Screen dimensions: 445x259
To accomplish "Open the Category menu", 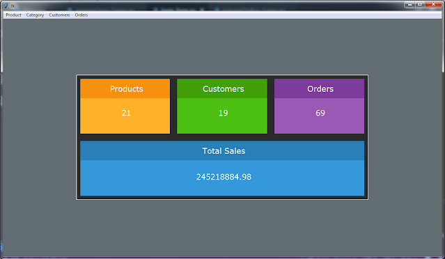I will pyautogui.click(x=35, y=15).
